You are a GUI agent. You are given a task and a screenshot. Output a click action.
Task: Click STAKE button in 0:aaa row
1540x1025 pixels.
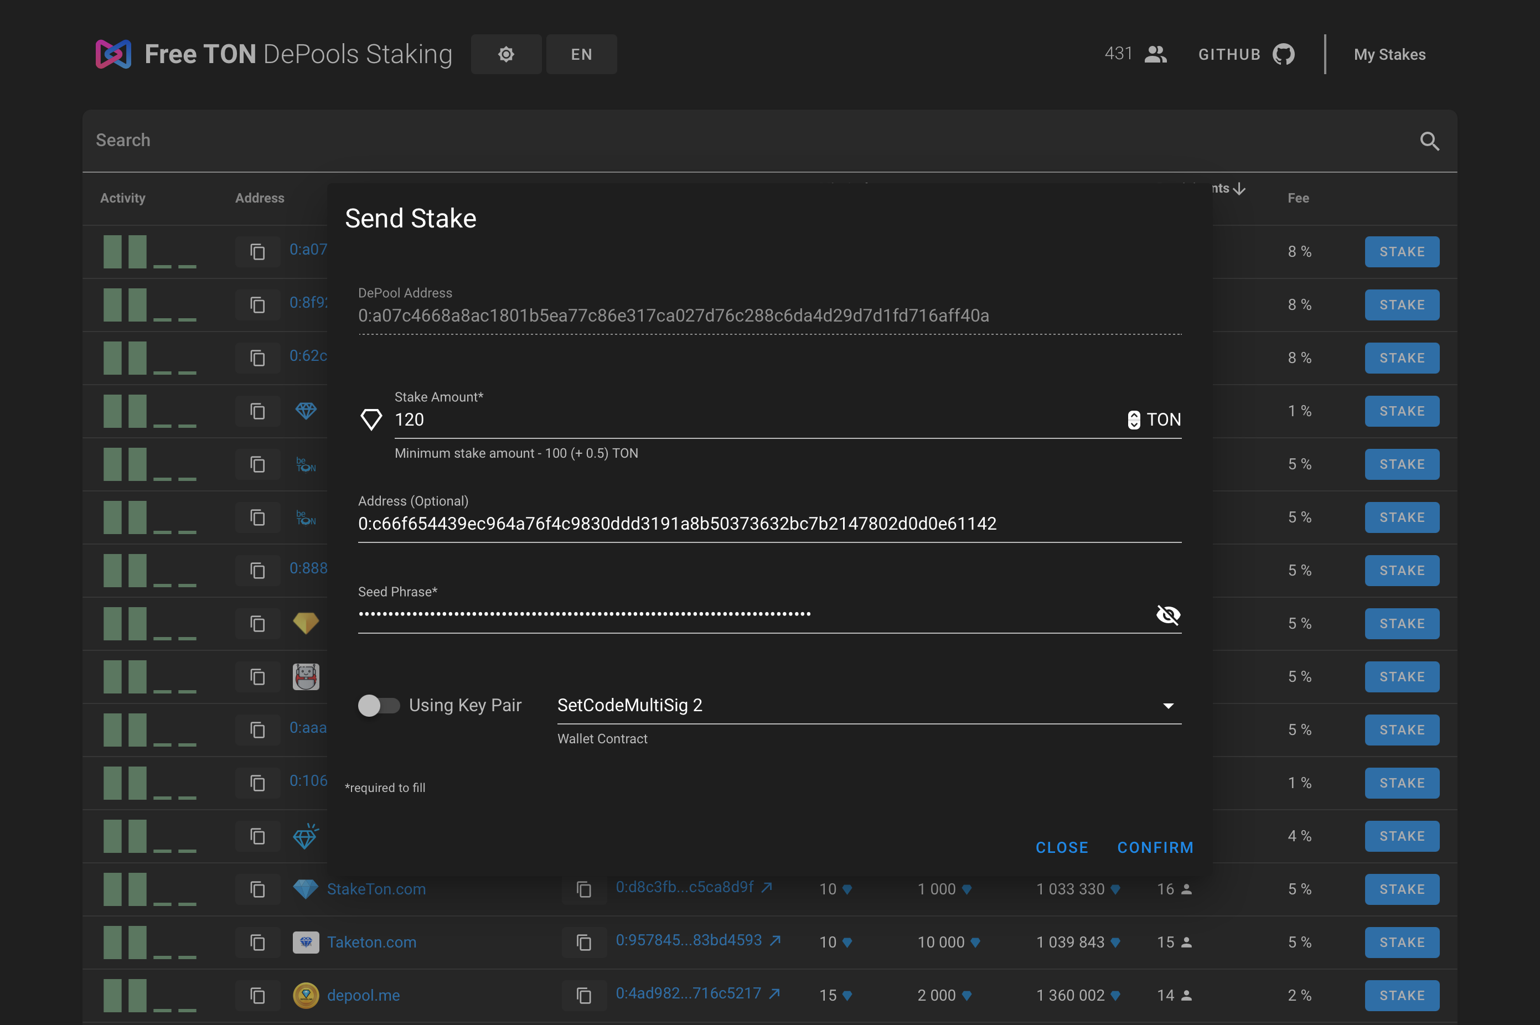point(1402,729)
